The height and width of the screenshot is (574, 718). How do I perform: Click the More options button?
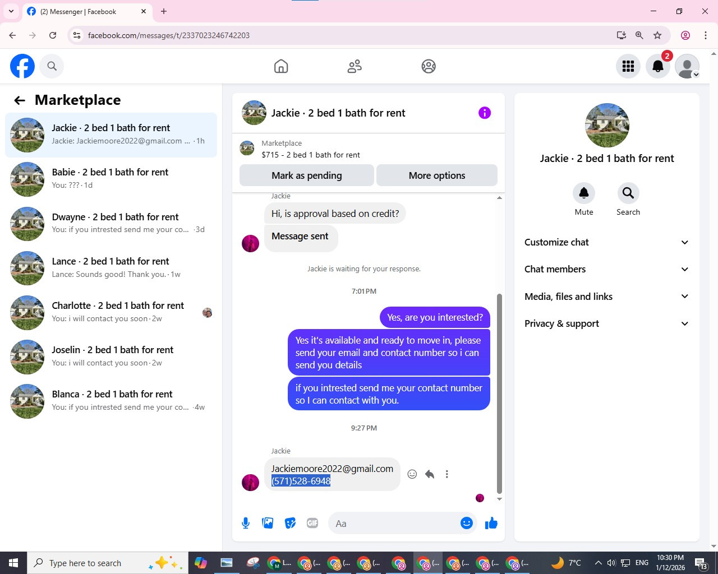tap(437, 175)
